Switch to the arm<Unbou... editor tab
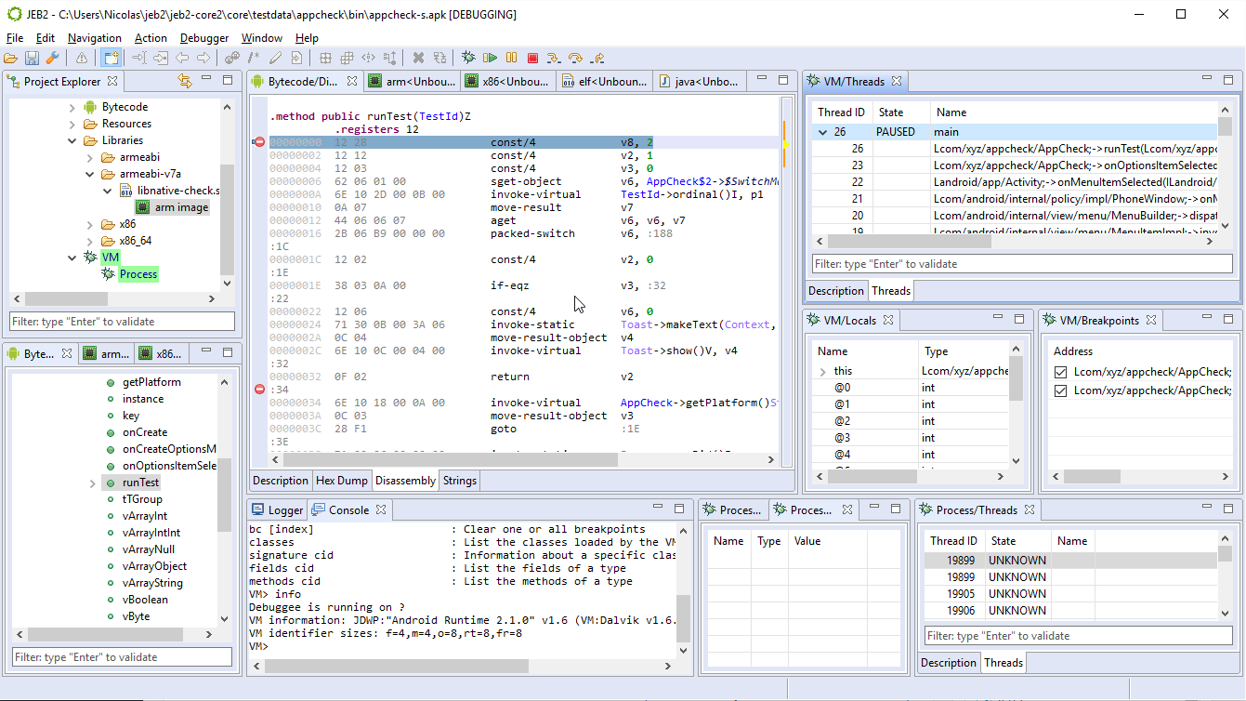The image size is (1246, 701). click(412, 82)
